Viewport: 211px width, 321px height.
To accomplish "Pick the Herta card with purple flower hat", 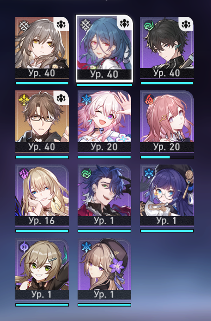I will pyautogui.click(x=104, y=264).
